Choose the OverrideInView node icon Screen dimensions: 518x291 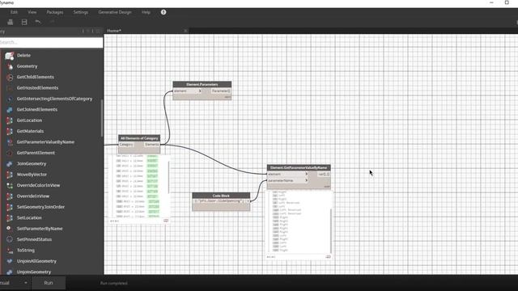coord(9,196)
